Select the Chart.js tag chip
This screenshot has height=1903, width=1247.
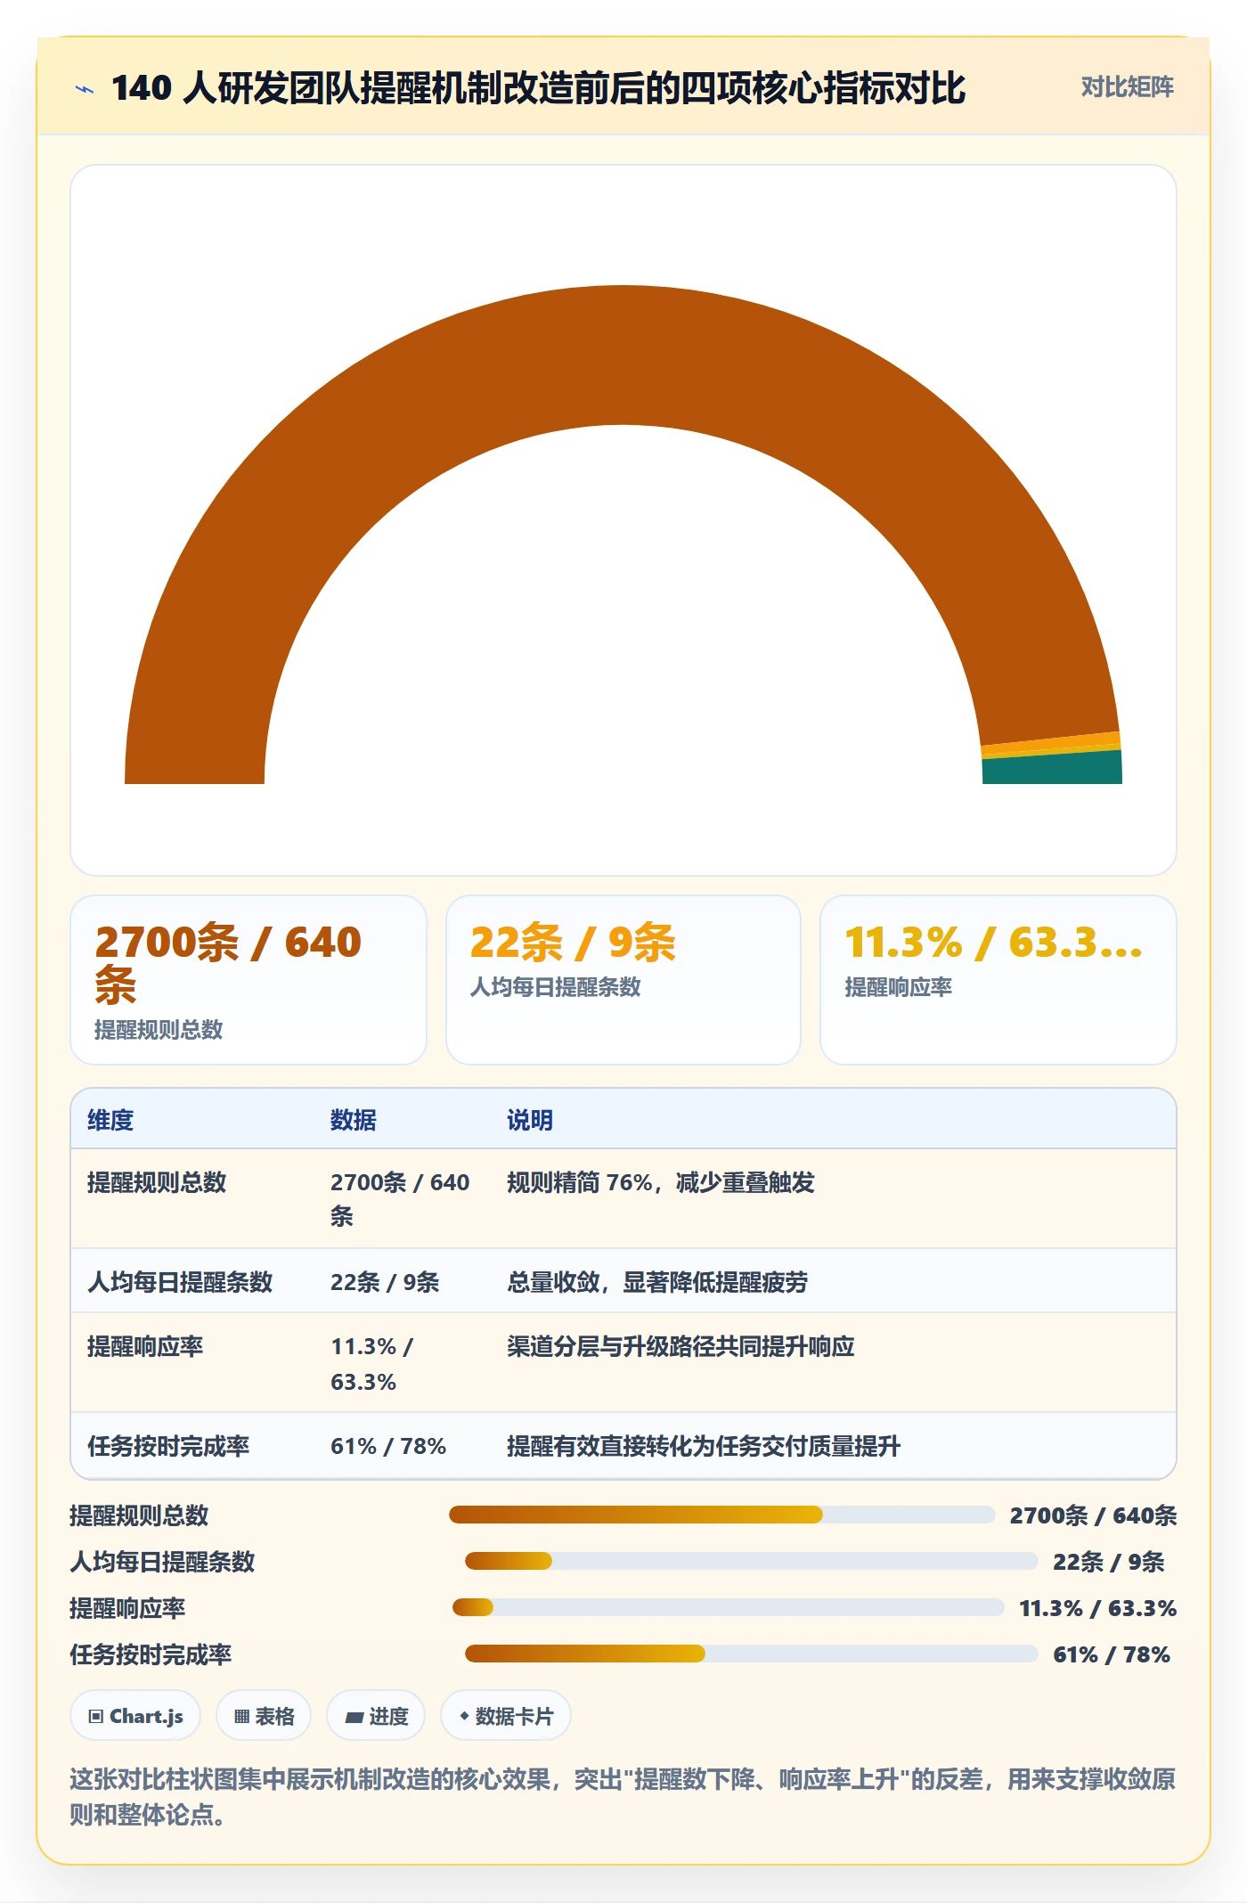pyautogui.click(x=135, y=1715)
